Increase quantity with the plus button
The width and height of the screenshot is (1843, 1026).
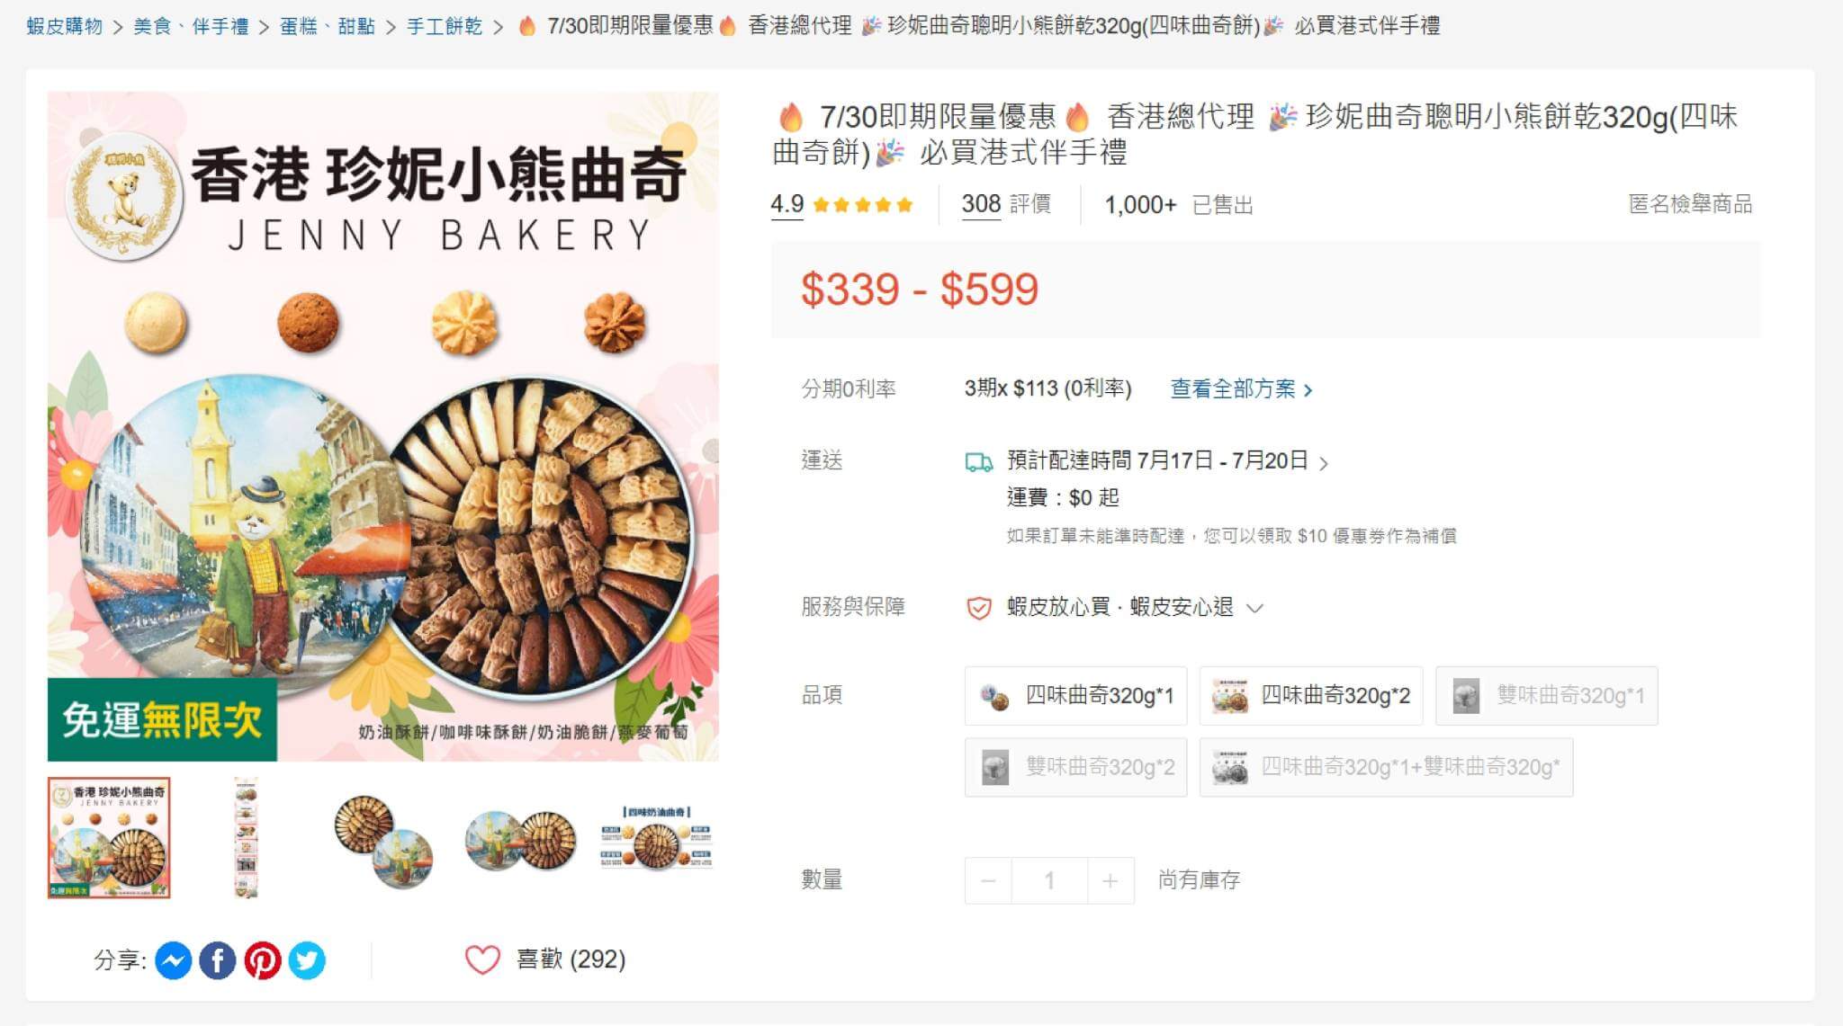point(1110,880)
